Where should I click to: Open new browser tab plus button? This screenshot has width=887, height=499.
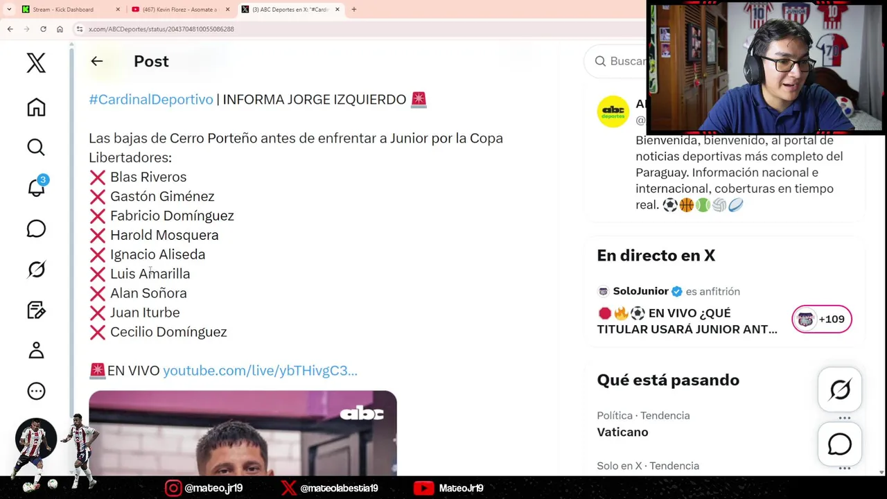(x=354, y=10)
